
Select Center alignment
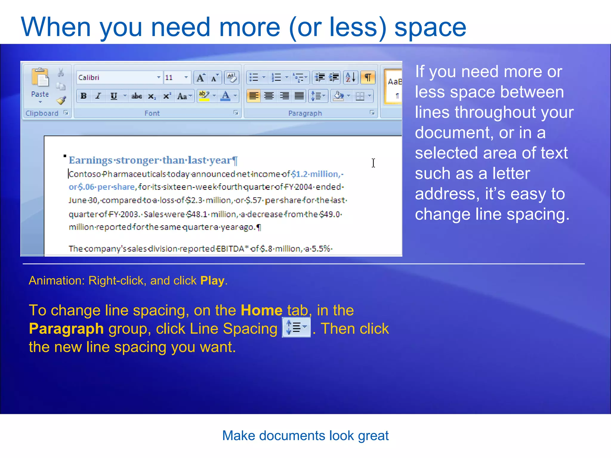pos(269,96)
